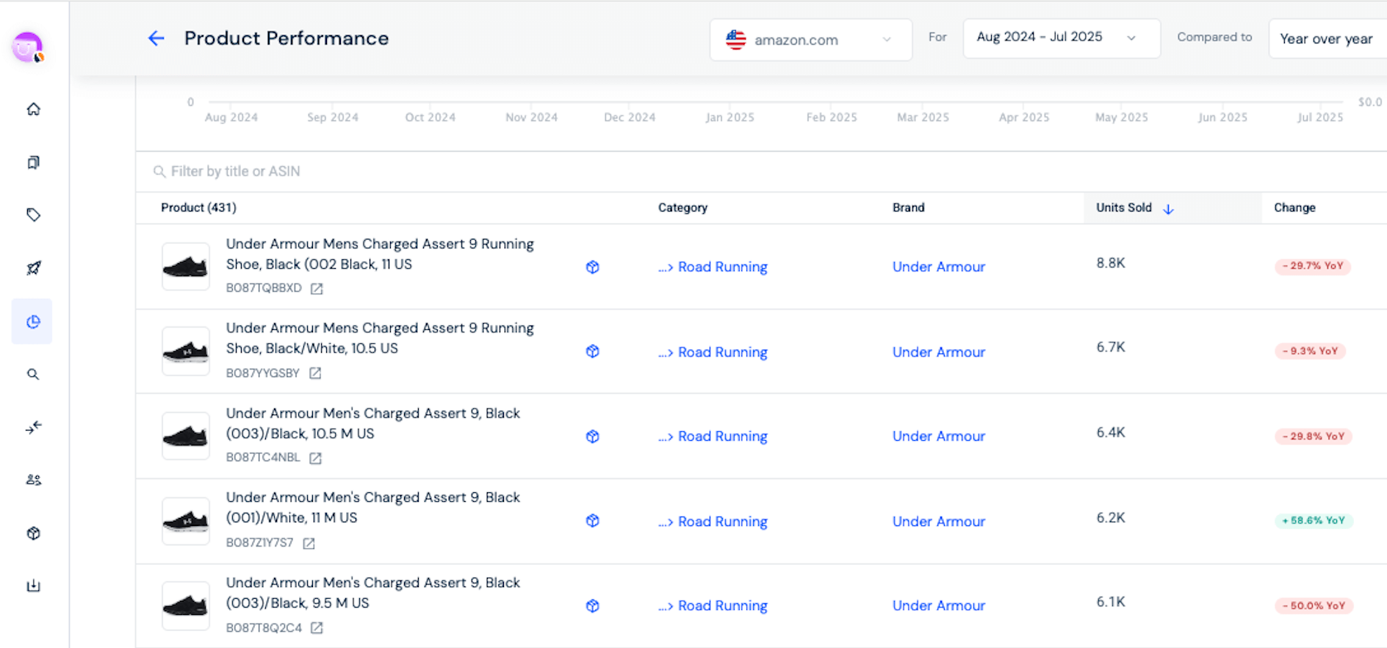
Task: Click the purple profile avatar at top left
Action: 28,48
